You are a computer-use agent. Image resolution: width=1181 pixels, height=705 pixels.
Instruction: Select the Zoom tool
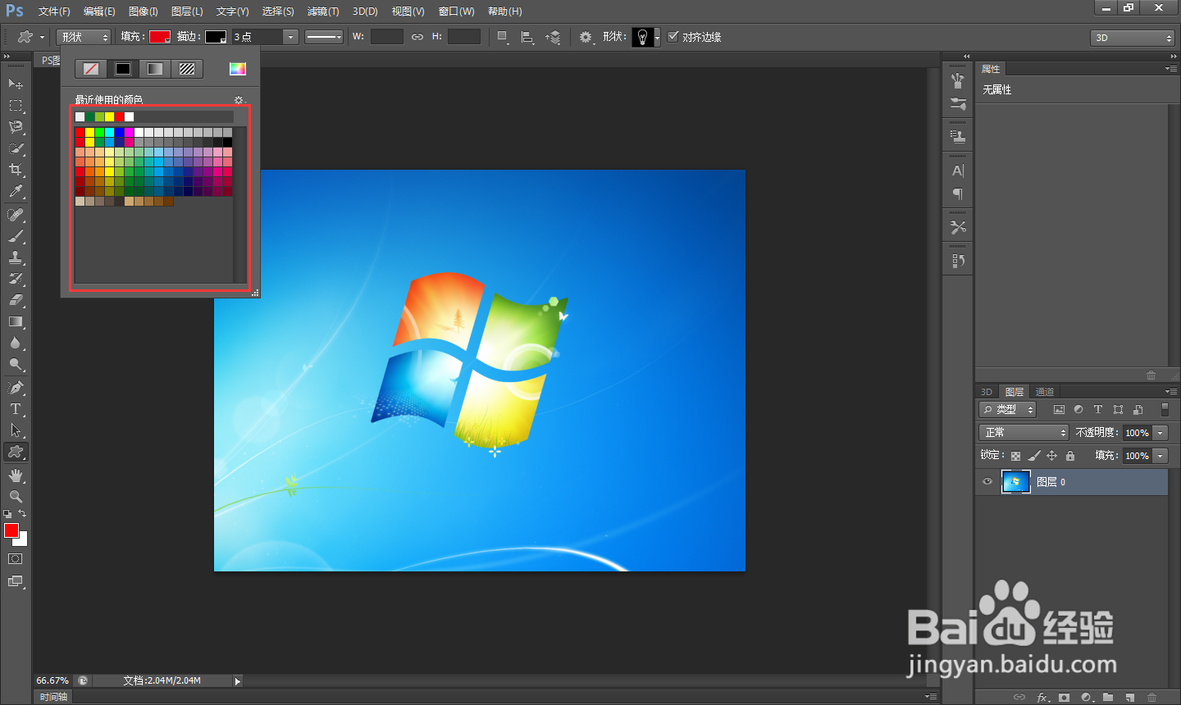[x=16, y=496]
